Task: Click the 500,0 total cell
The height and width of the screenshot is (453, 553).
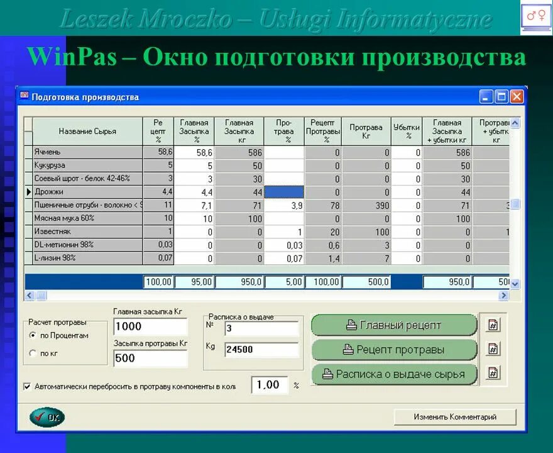Action: 366,282
